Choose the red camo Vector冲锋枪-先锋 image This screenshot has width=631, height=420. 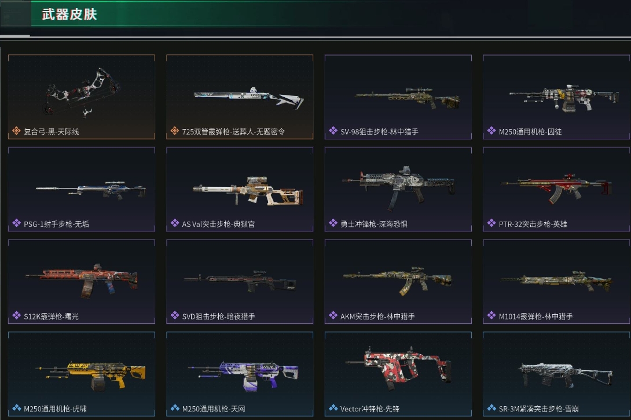click(x=398, y=367)
